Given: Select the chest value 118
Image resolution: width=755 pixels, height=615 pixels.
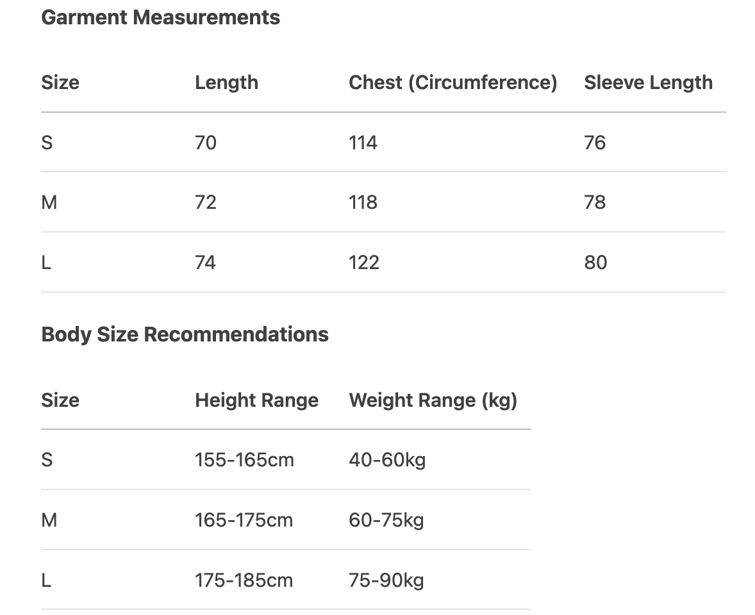Looking at the screenshot, I should [x=363, y=202].
